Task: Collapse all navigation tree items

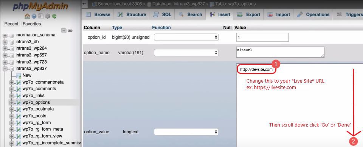Action: coord(64,30)
